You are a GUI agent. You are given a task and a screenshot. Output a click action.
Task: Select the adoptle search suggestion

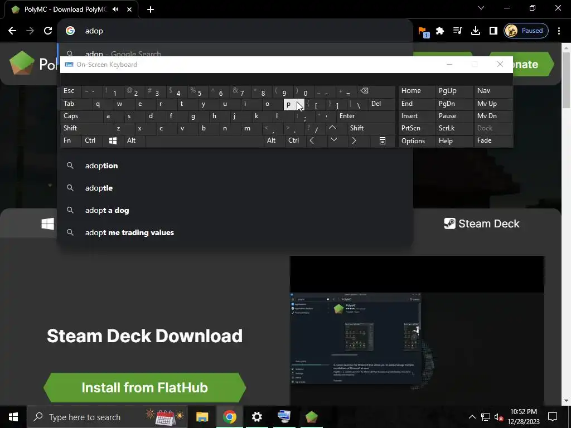tap(235, 188)
